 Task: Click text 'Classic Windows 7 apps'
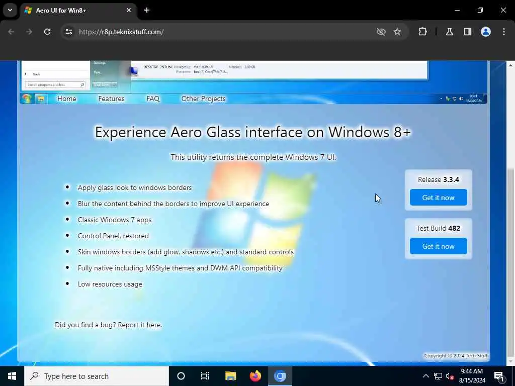115,220
